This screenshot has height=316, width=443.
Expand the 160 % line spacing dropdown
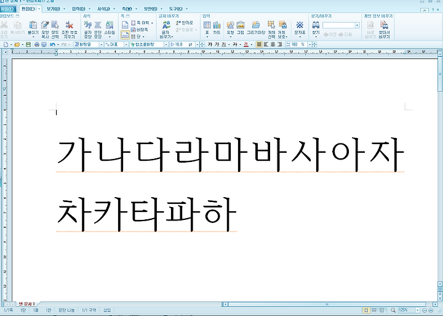pyautogui.click(x=309, y=44)
